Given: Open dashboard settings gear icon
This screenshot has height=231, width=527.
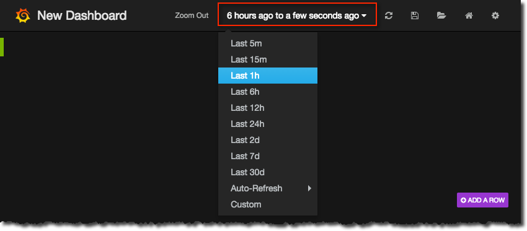Looking at the screenshot, I should click(495, 15).
